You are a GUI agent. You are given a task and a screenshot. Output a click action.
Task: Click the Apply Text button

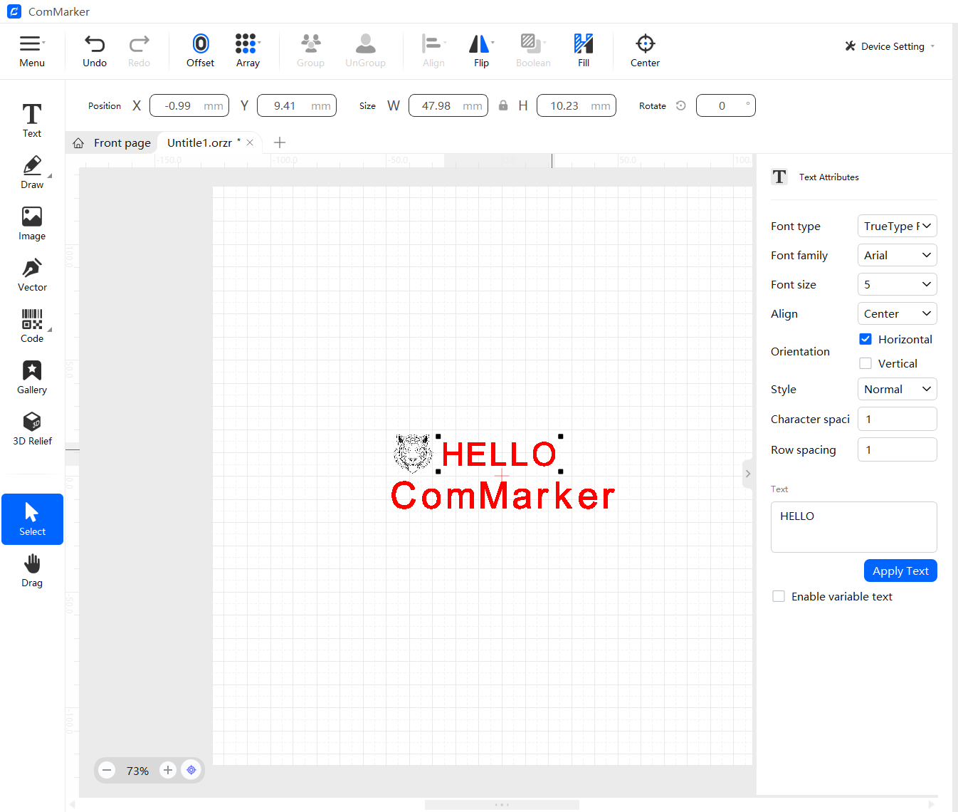[x=900, y=570]
